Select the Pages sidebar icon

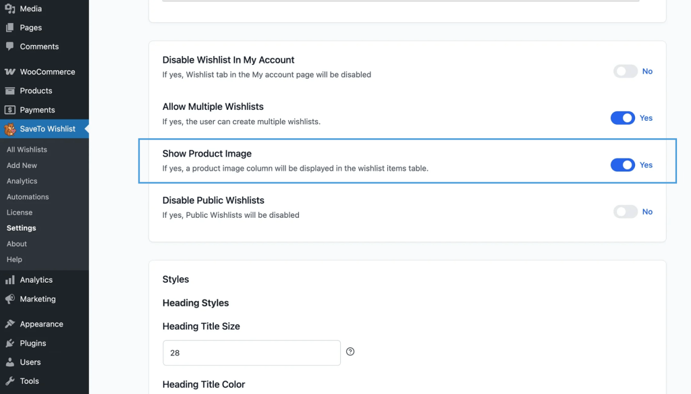pyautogui.click(x=9, y=27)
